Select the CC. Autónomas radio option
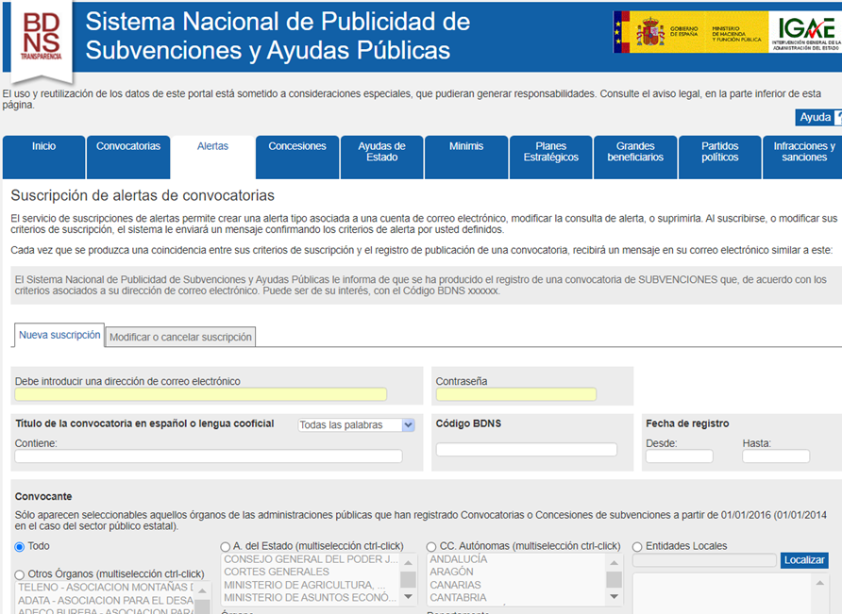This screenshot has width=842, height=614. point(431,547)
